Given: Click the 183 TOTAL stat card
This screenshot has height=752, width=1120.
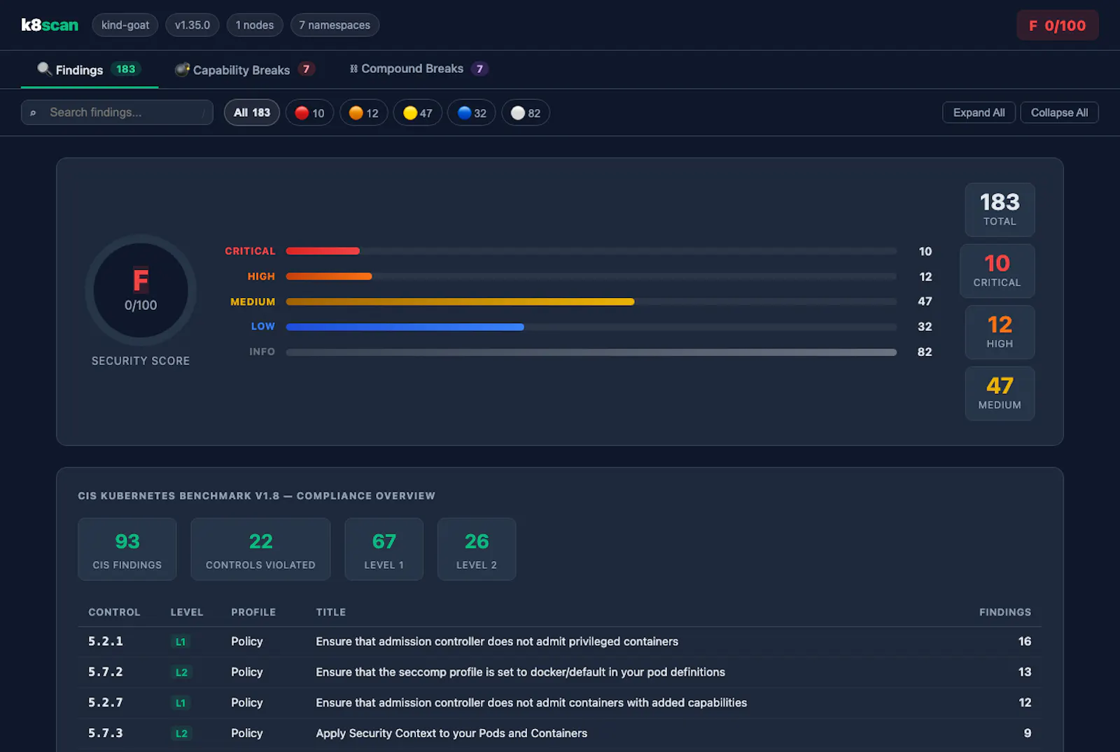Looking at the screenshot, I should [1000, 210].
